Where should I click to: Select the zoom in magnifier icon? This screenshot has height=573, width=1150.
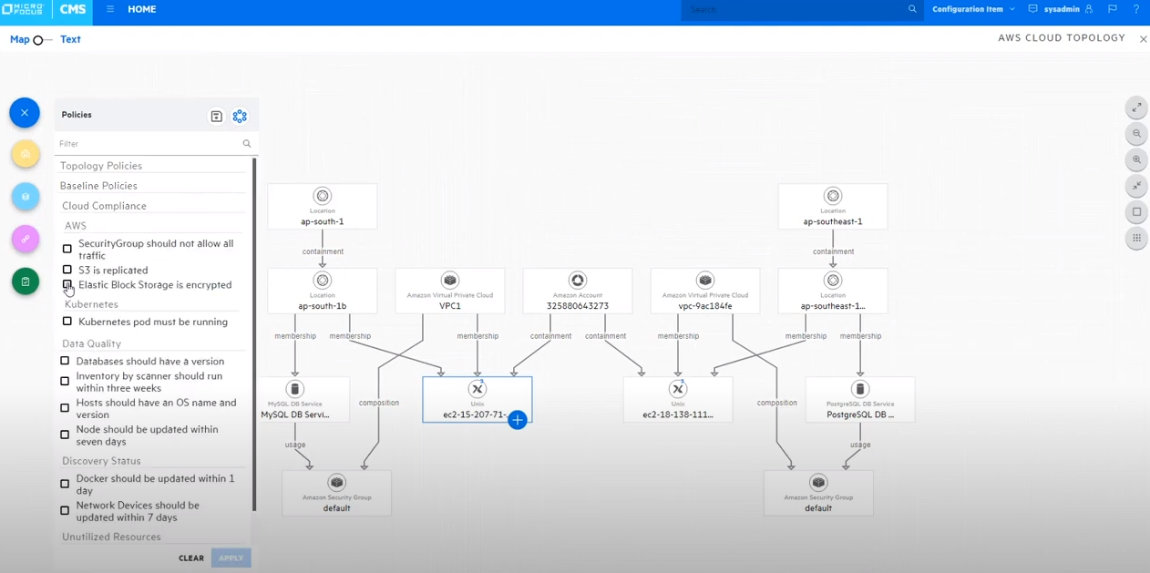click(1136, 159)
